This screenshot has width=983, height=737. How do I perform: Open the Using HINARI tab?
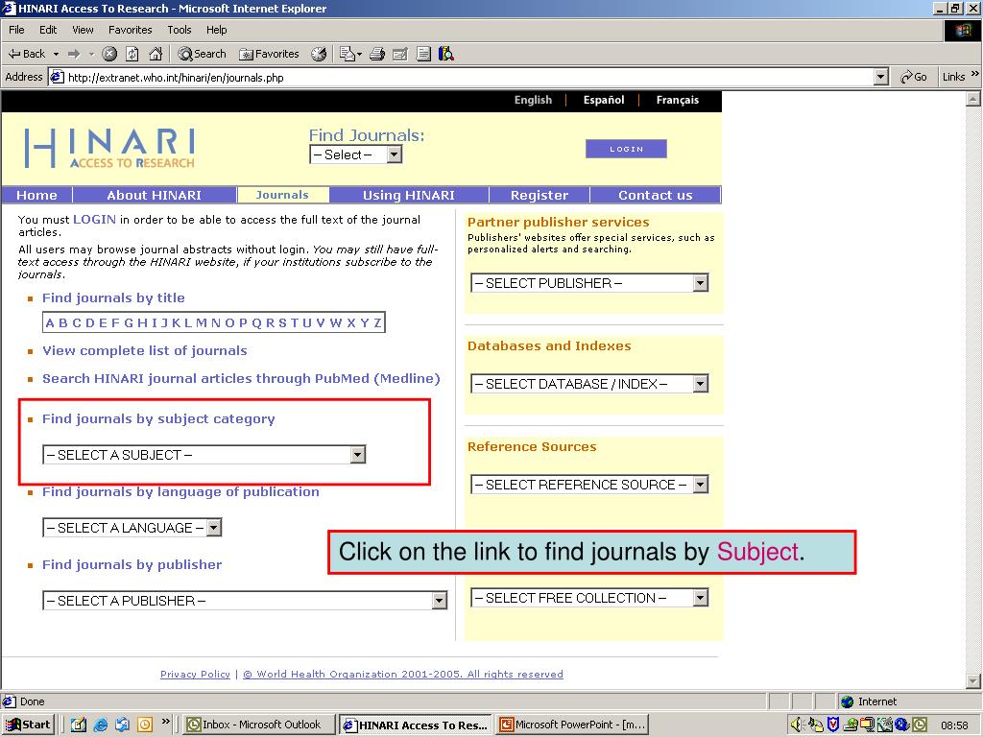(409, 195)
